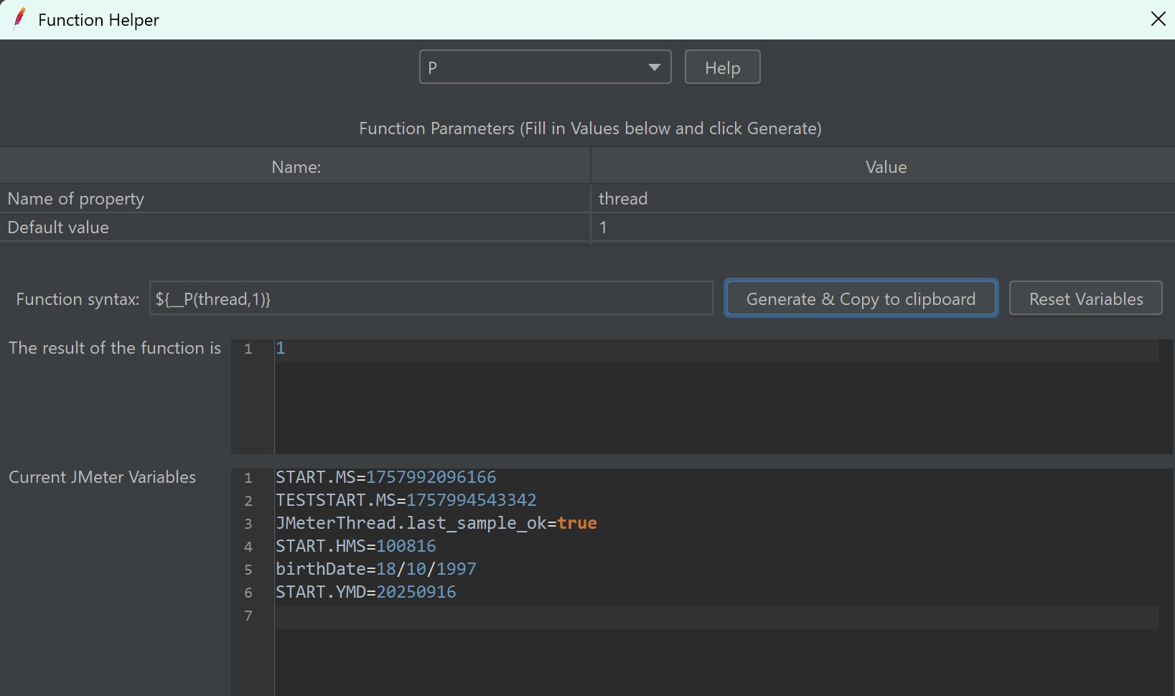The image size is (1175, 696).
Task: Click the dropdown arrow of function combo box
Action: tap(654, 67)
